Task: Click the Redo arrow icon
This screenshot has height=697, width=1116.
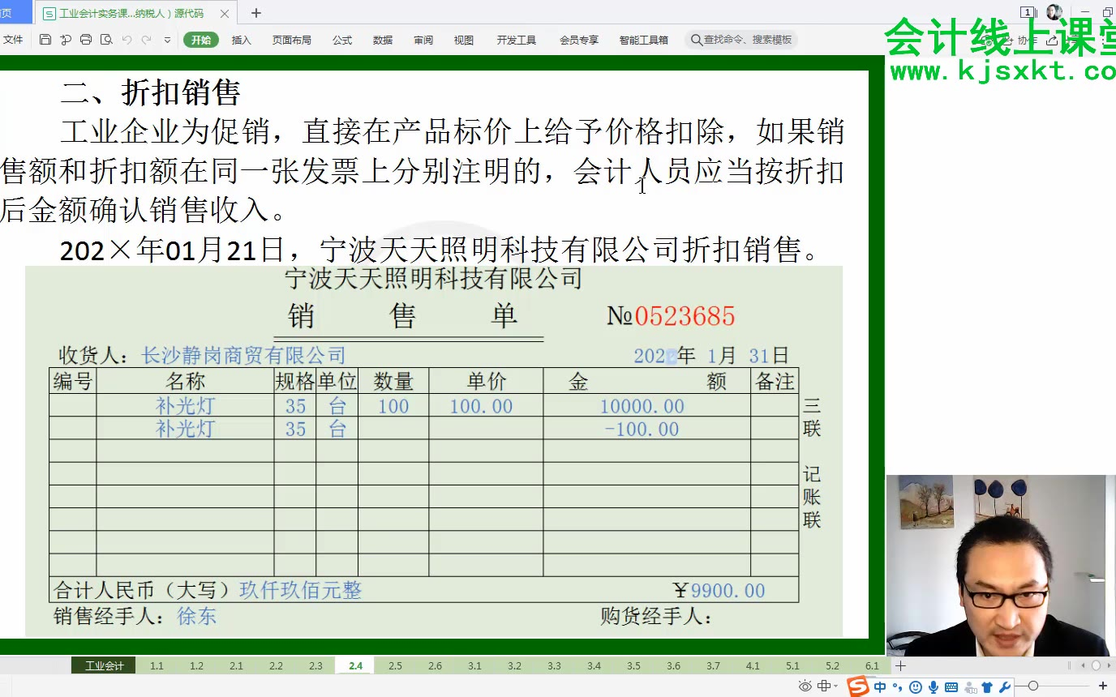Action: click(x=147, y=40)
